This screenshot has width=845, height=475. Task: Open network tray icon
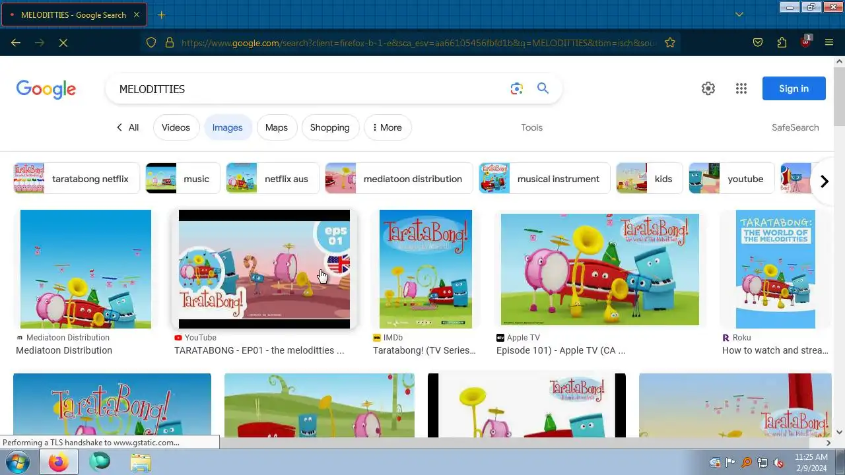762,462
